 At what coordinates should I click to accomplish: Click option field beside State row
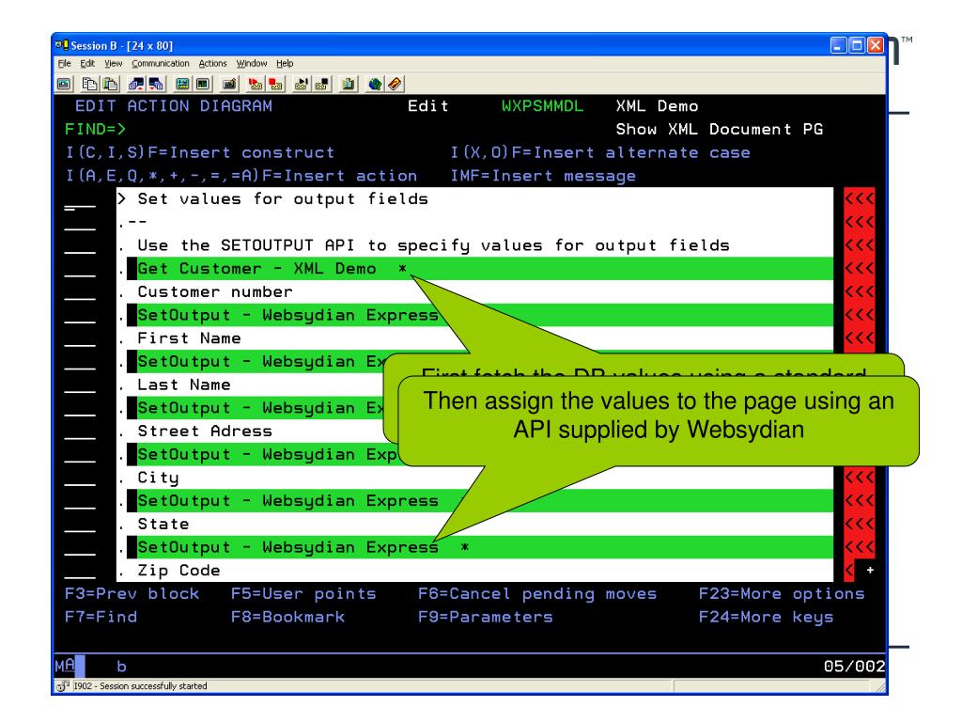(80, 526)
